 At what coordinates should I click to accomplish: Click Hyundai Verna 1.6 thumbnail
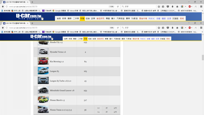click(x=43, y=51)
